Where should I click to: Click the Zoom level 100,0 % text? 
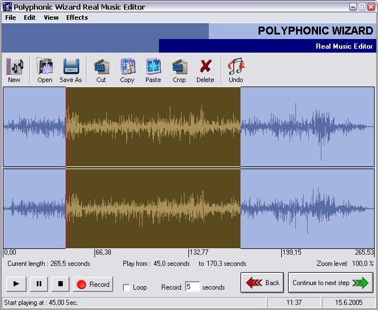click(x=345, y=264)
